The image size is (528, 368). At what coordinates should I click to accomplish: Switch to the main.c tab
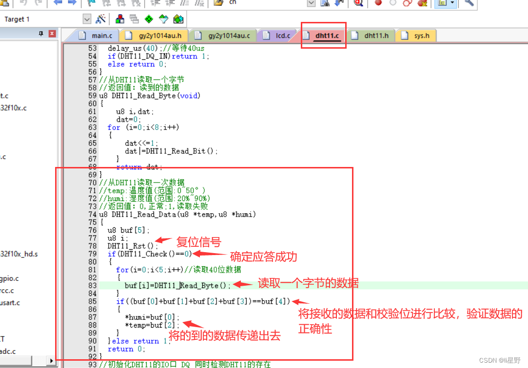tap(100, 36)
